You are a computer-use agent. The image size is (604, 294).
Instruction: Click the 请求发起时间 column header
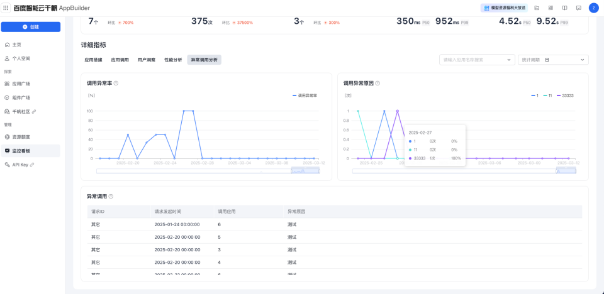[x=182, y=212]
